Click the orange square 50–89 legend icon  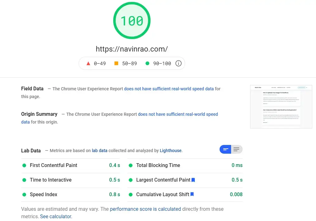tap(116, 63)
